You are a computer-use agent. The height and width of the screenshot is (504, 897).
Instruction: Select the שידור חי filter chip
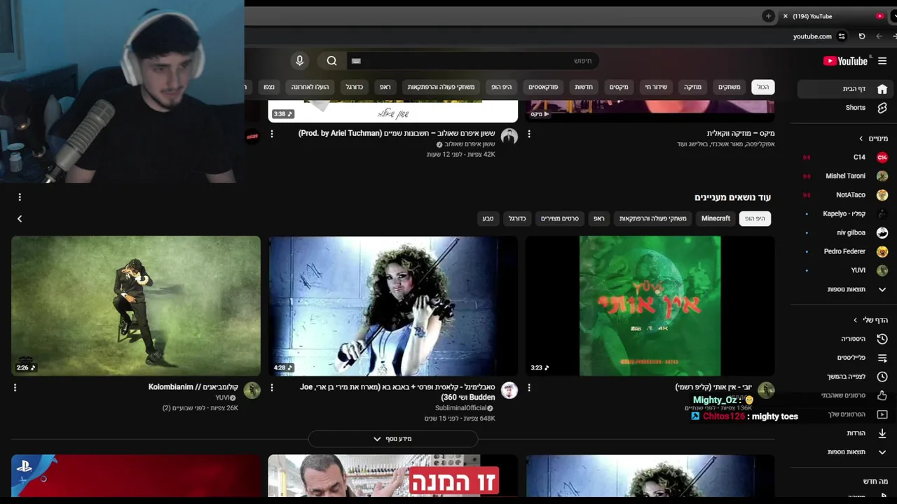pos(656,87)
